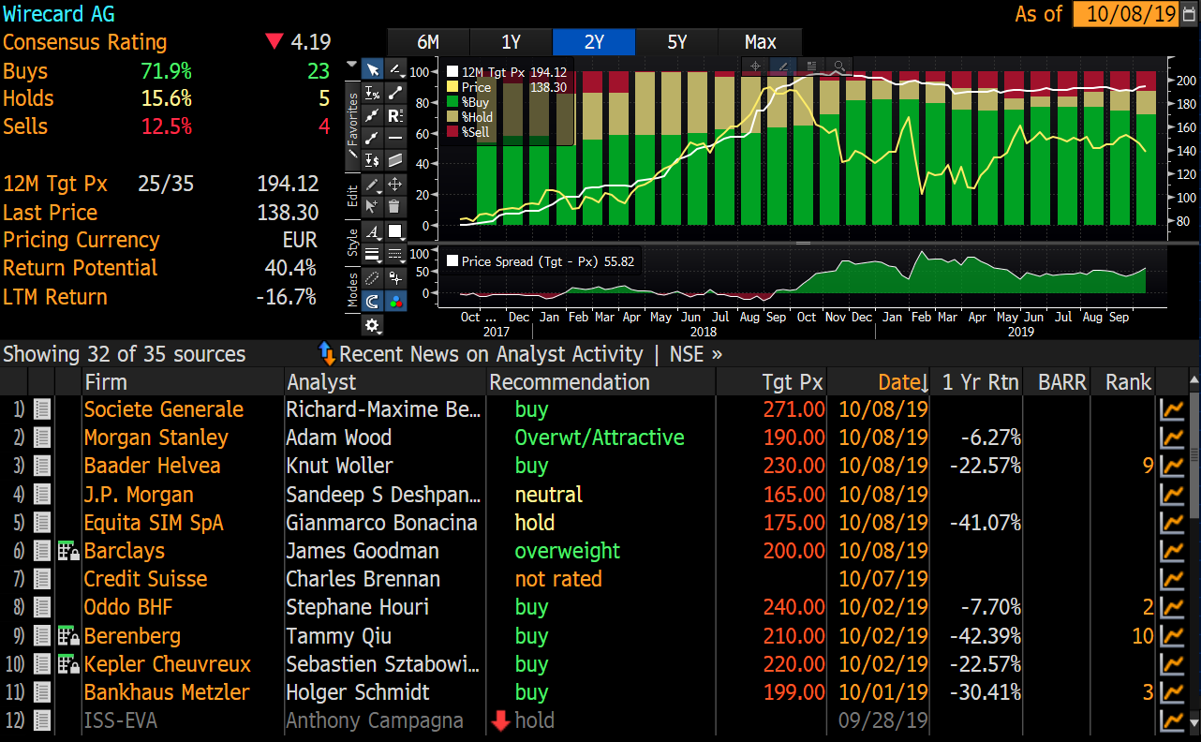Toggle the Price Spread legend series
1201x742 pixels.
coord(541,261)
